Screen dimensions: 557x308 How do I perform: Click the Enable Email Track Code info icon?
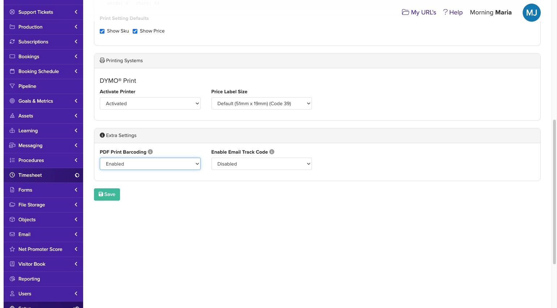click(272, 152)
